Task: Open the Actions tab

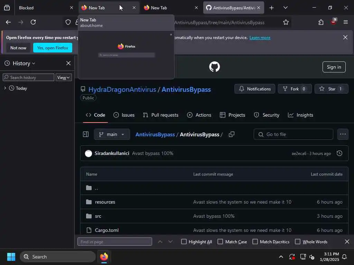Action: 199,115
